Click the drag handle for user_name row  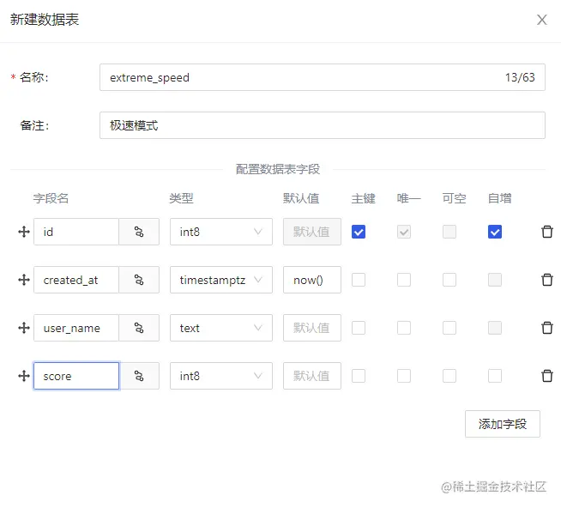point(24,328)
